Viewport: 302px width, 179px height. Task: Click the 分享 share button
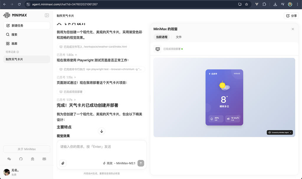click(x=291, y=16)
